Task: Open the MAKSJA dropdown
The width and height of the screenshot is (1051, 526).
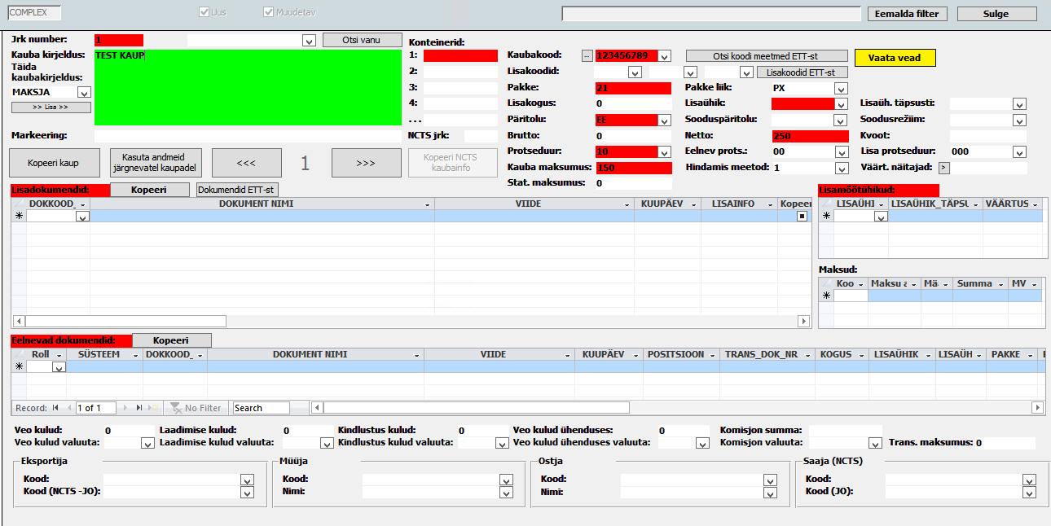Action: [85, 93]
